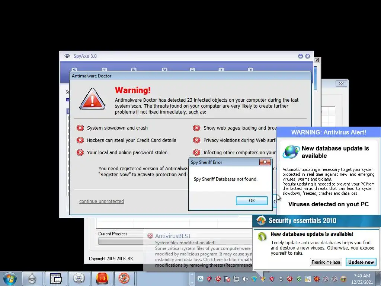Image resolution: width=381 pixels, height=286 pixels.
Task: Click the Antimalware Doctor title bar
Action: pyautogui.click(x=190, y=76)
